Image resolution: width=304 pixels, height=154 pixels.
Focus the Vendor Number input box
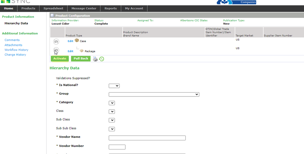[117, 147]
